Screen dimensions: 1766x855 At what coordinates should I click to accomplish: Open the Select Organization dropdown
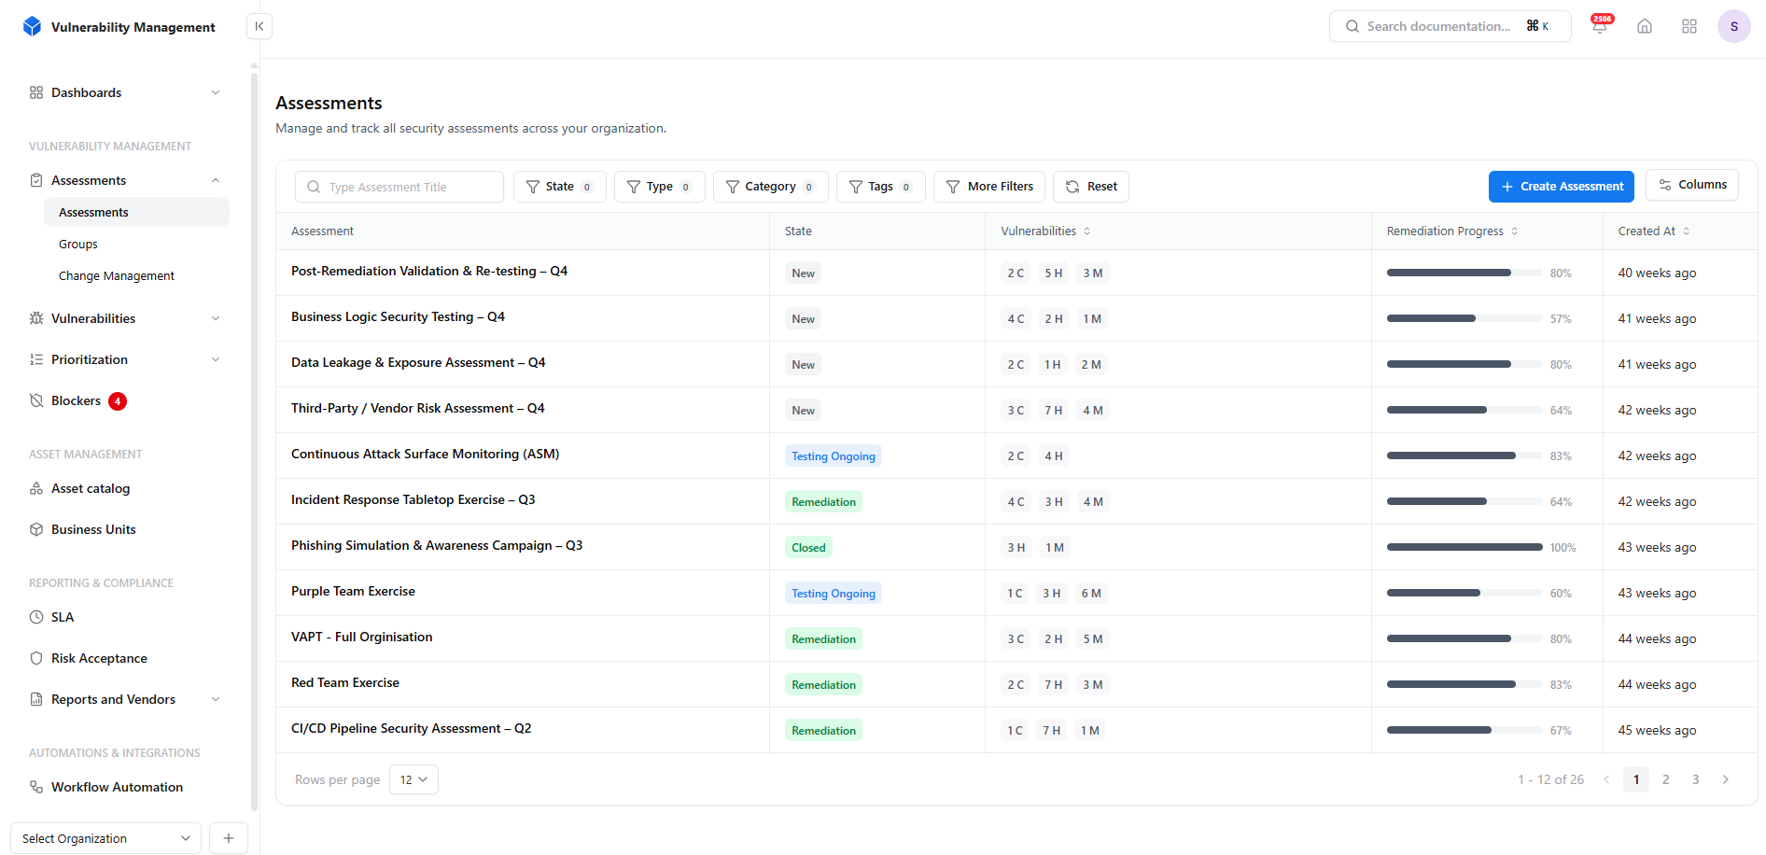pos(105,838)
